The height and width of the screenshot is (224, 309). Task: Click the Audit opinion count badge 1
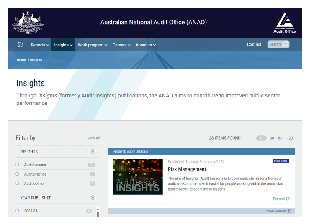pyautogui.click(x=92, y=183)
